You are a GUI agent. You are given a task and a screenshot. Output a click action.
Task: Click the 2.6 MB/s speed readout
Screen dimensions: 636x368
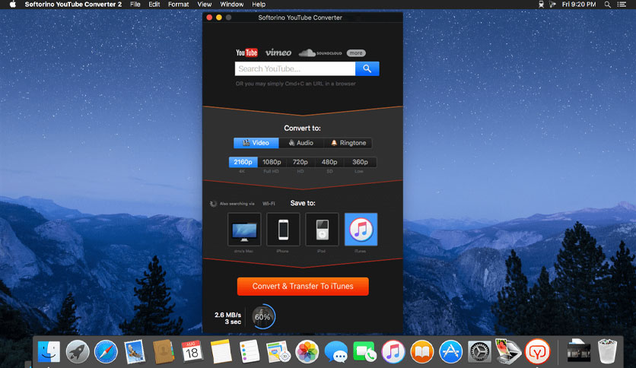click(x=227, y=315)
